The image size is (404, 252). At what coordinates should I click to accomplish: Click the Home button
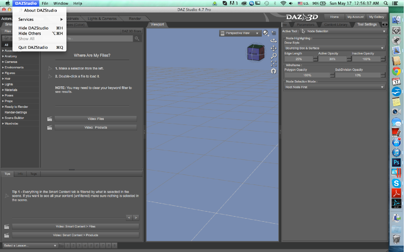pyautogui.click(x=334, y=17)
